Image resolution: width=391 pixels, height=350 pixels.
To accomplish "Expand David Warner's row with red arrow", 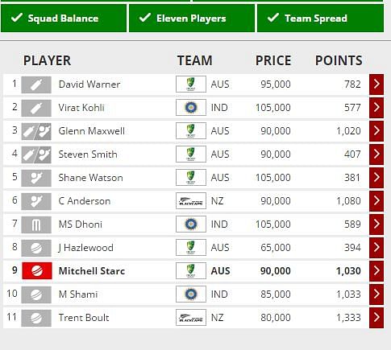I will point(376,84).
